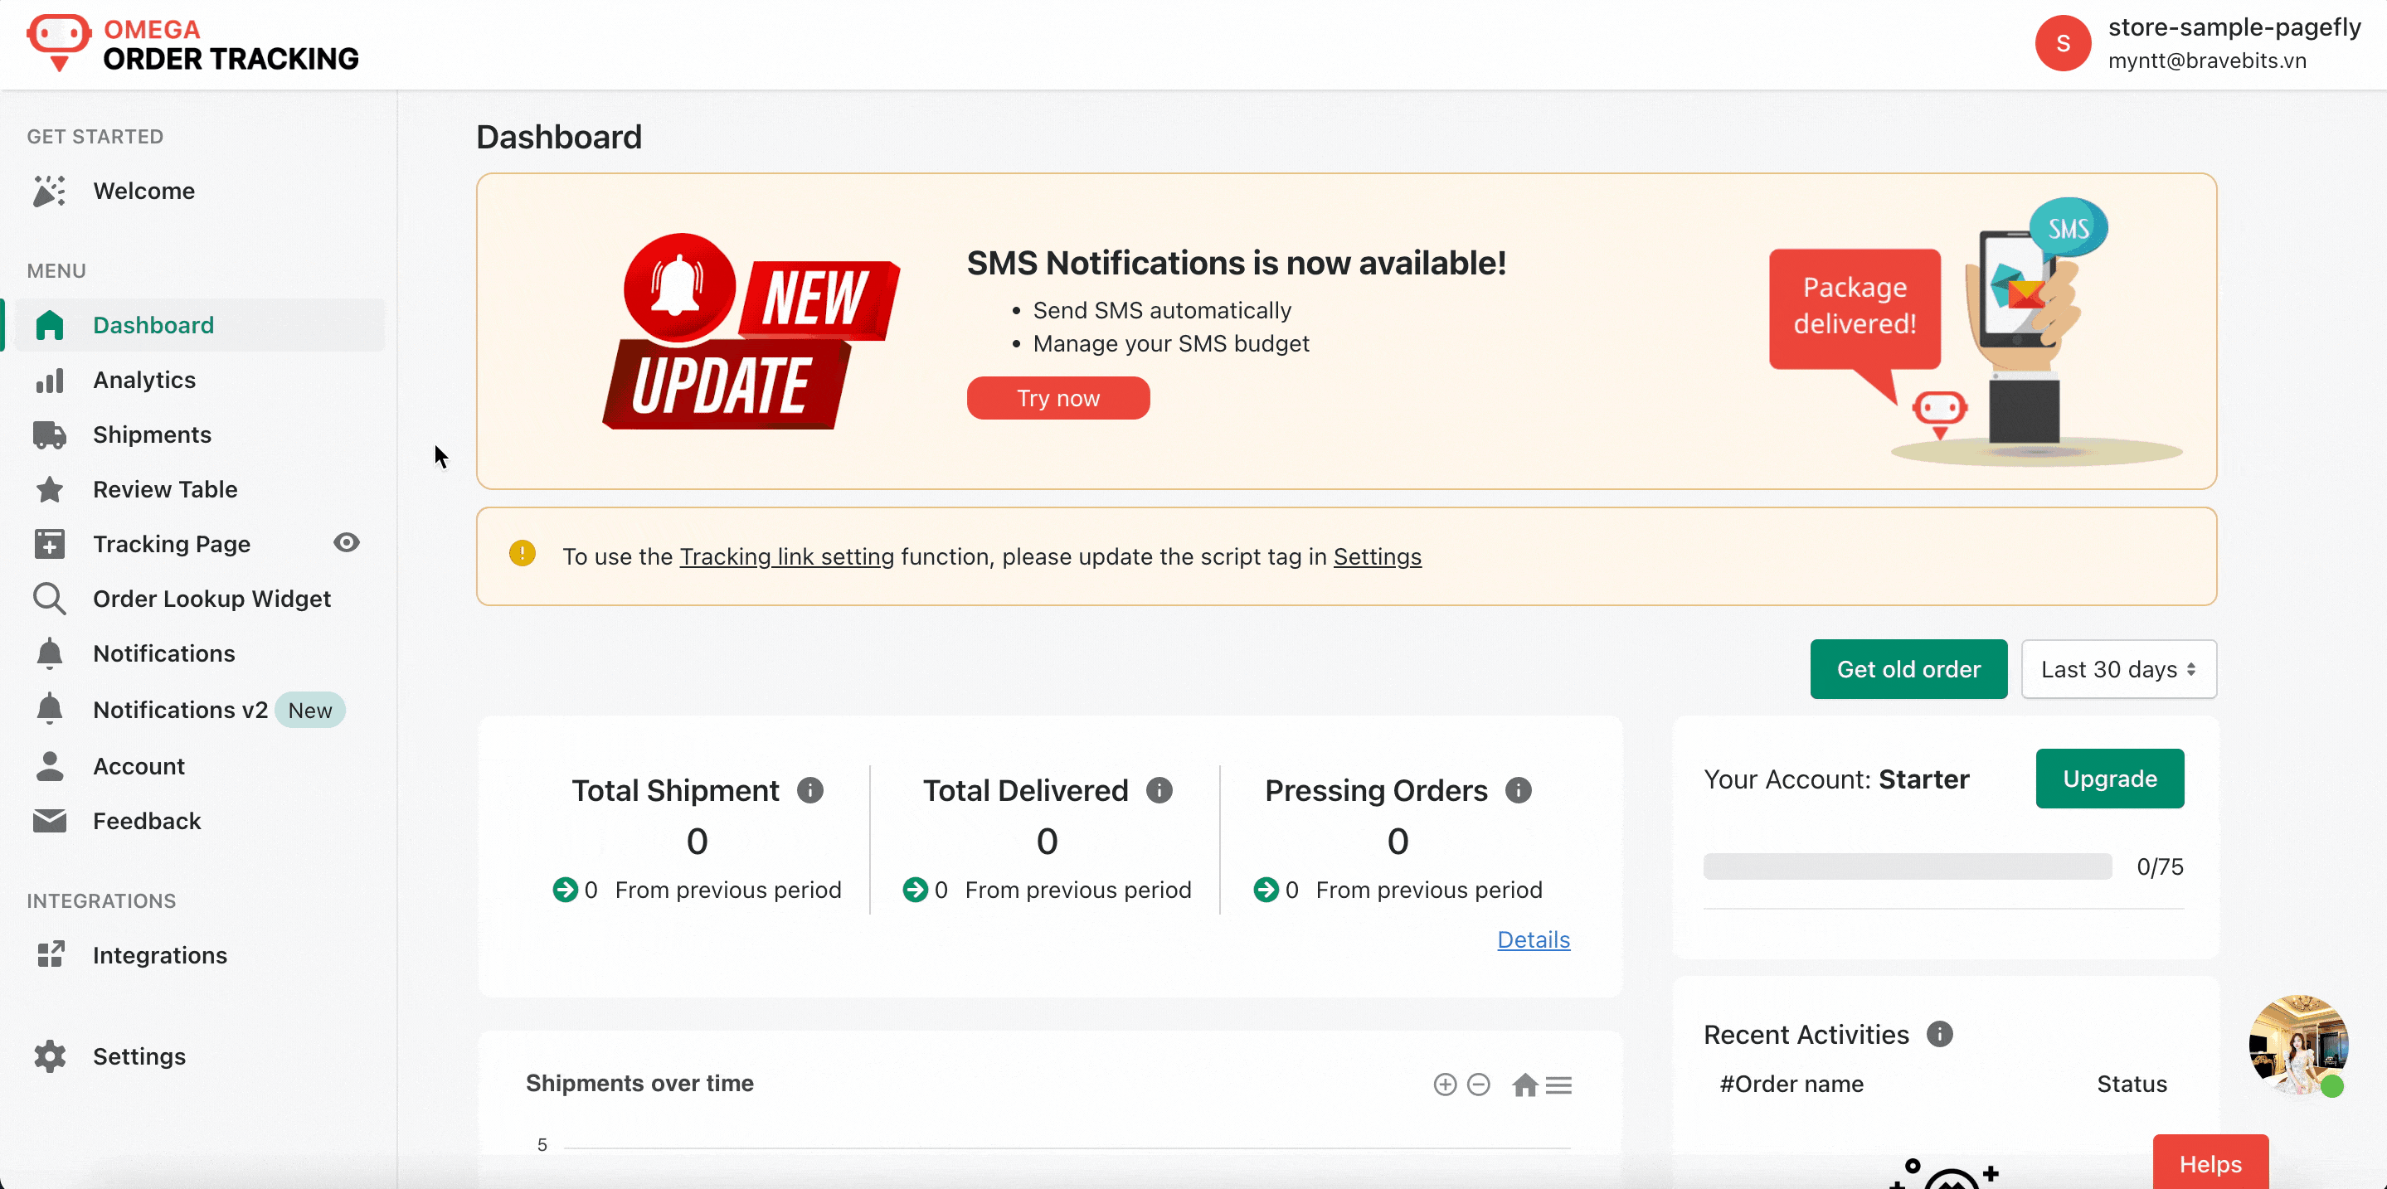Click the Try now button

click(1058, 398)
